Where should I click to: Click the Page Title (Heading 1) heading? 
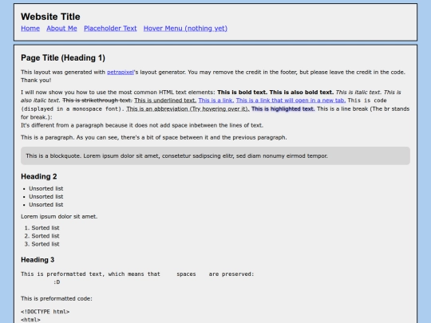[63, 57]
